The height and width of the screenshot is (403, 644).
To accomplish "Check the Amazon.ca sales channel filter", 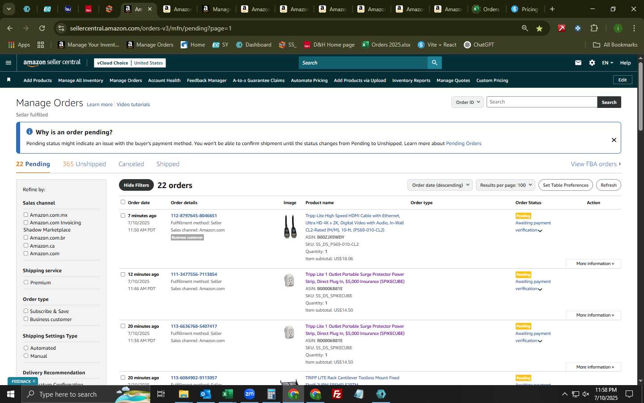I will point(26,245).
